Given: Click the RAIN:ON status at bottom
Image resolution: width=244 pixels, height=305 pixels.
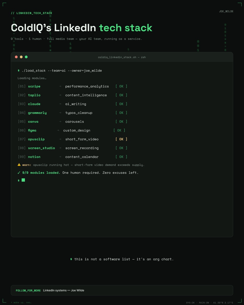Looking at the screenshot, I should click(204, 303).
